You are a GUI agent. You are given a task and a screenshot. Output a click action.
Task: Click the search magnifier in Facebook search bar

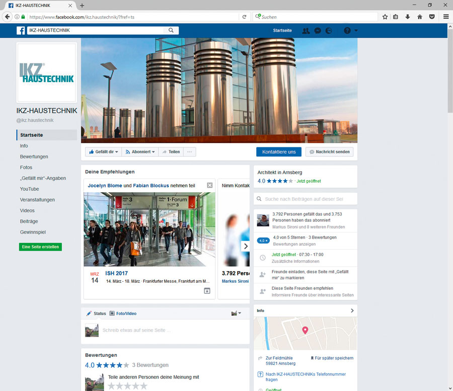tap(171, 30)
